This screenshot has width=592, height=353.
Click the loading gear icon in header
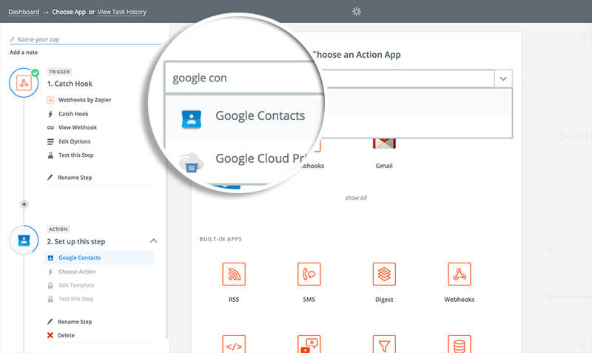(x=357, y=11)
